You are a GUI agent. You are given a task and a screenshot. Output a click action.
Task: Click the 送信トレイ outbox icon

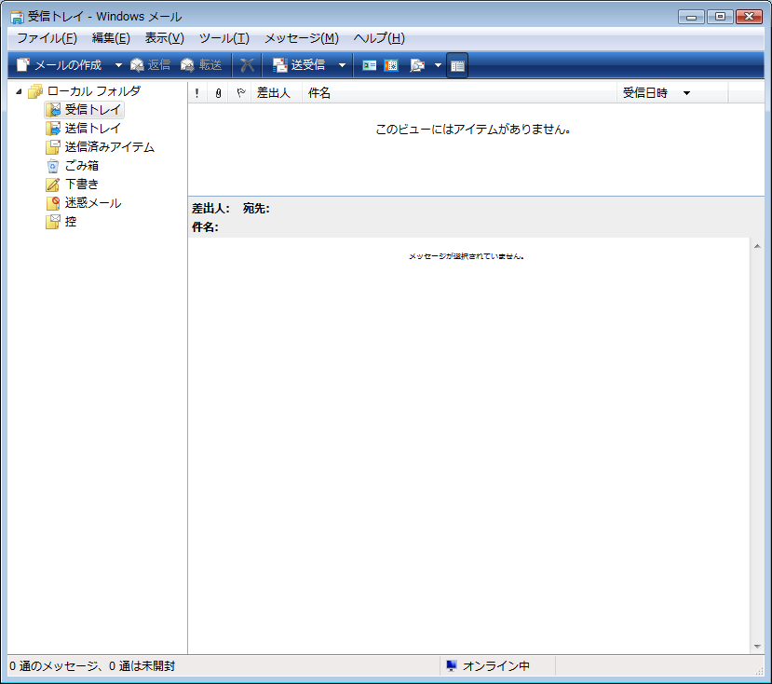click(x=53, y=128)
